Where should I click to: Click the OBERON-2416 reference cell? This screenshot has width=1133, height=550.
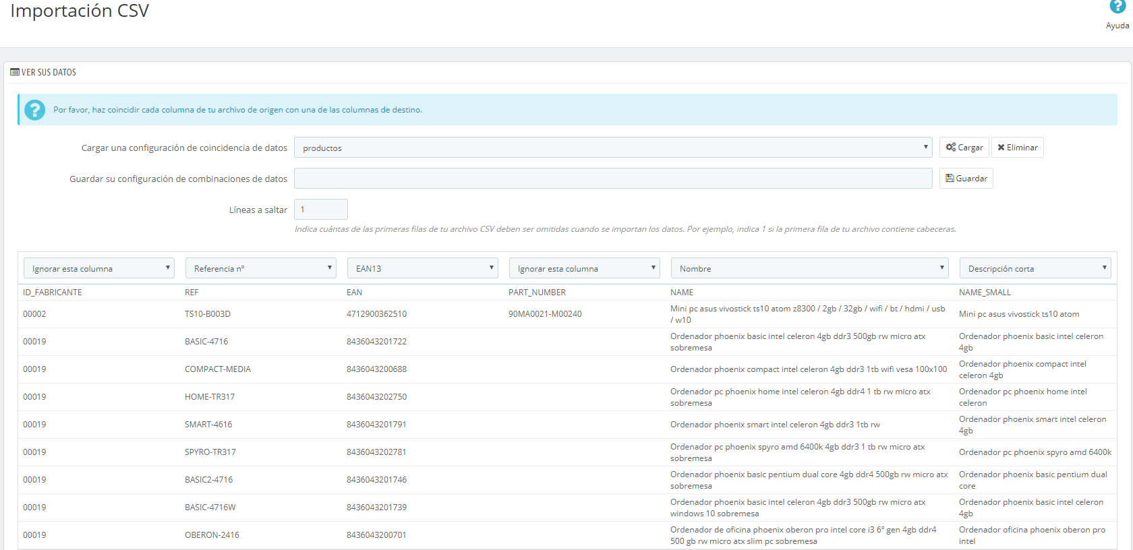(212, 535)
